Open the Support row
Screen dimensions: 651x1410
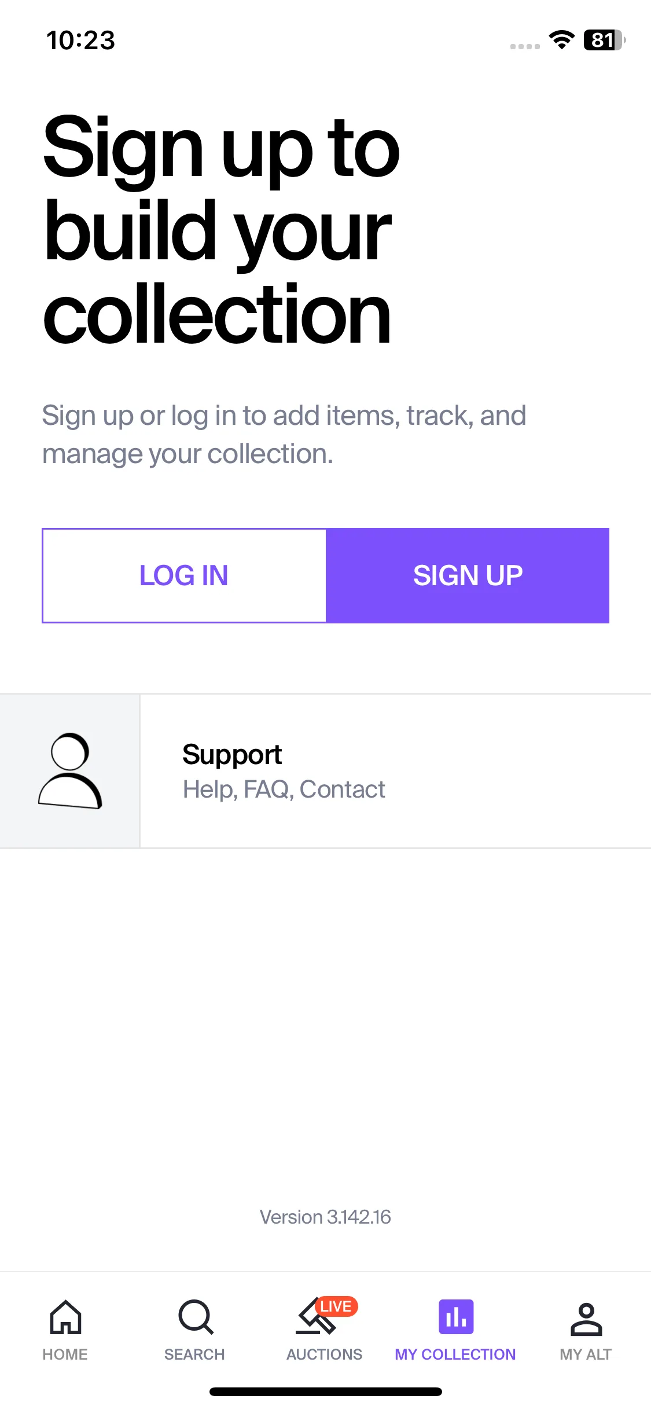[325, 771]
